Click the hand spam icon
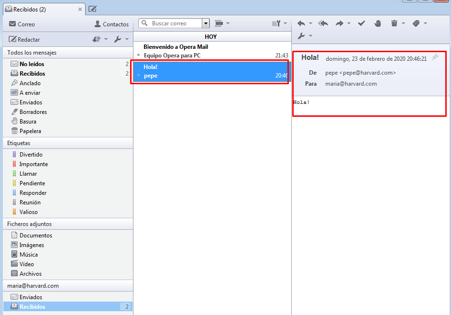 coord(378,23)
